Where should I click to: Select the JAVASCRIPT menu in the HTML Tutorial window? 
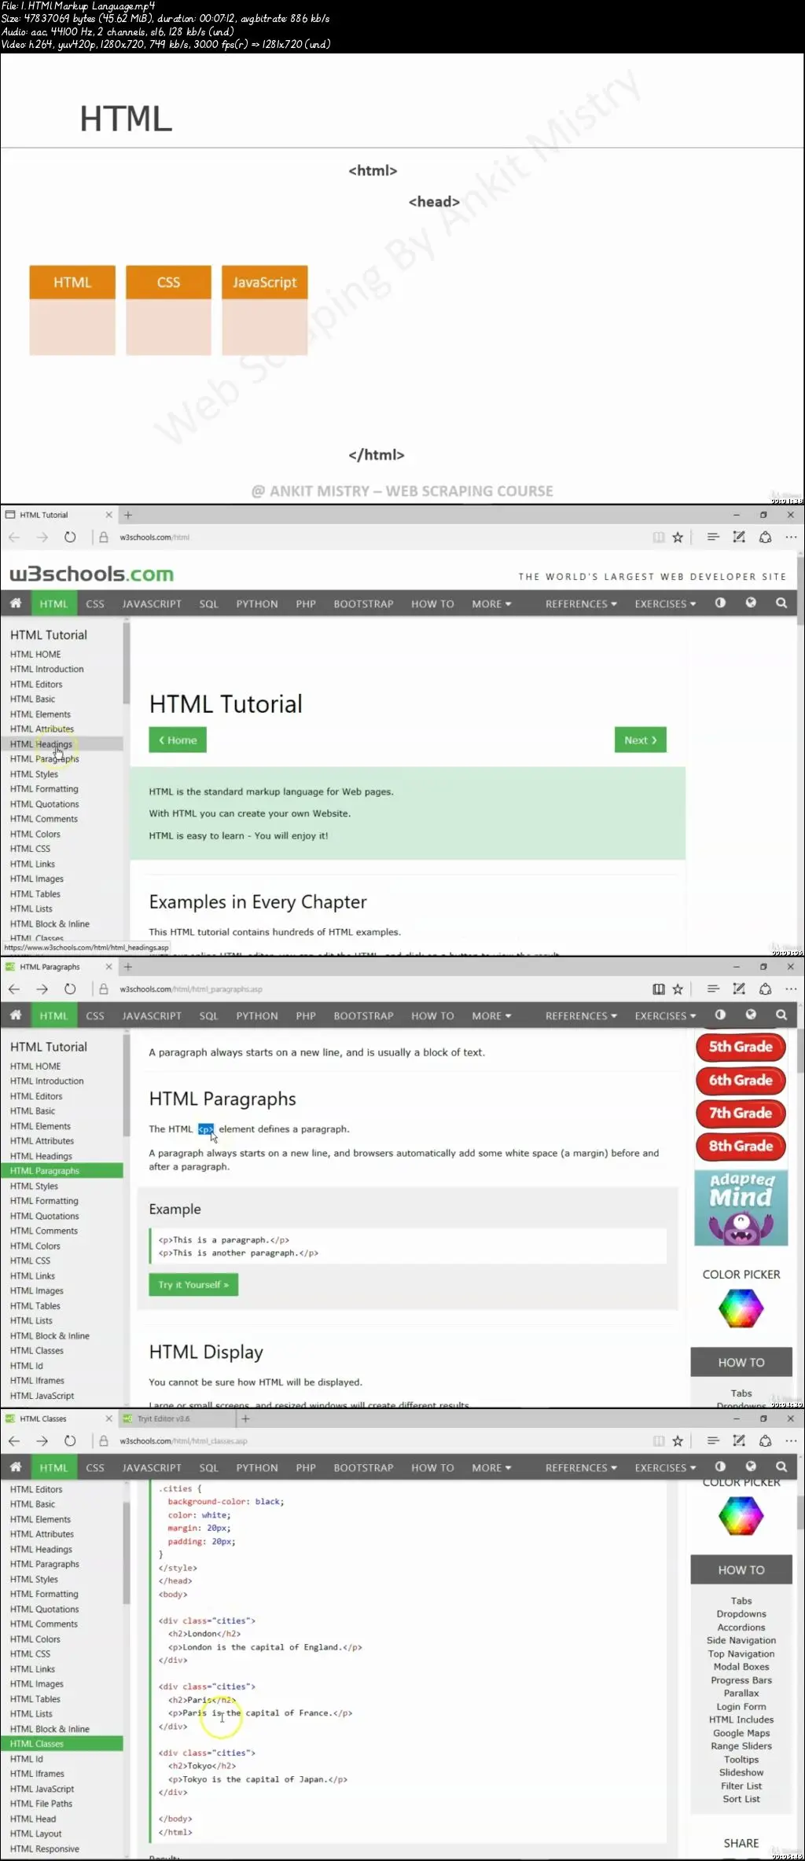click(x=152, y=604)
